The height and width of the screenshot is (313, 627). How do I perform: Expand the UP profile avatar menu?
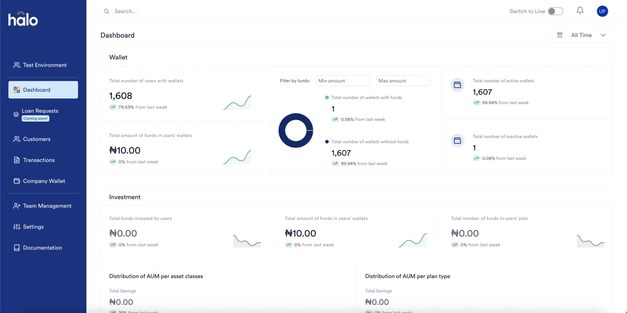click(603, 11)
